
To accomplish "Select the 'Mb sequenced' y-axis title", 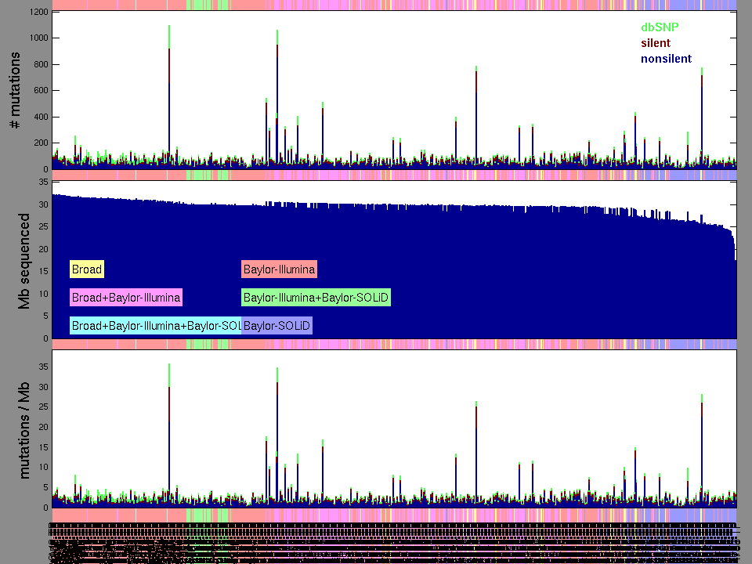I will point(23,261).
